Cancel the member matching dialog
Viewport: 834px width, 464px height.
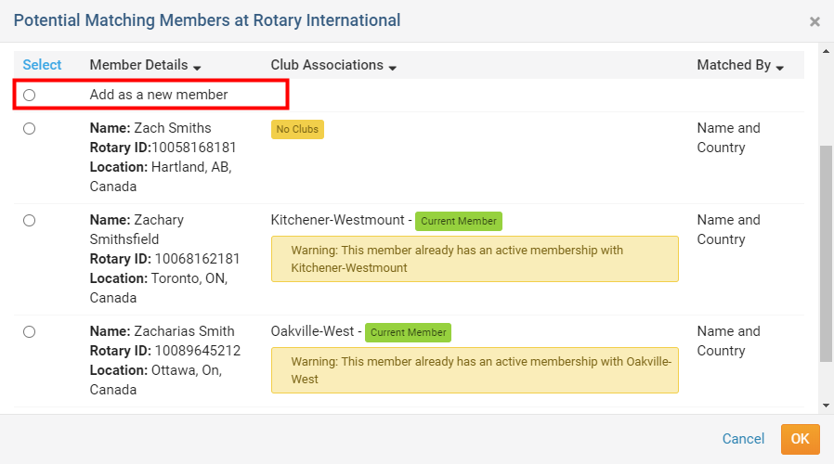(743, 439)
